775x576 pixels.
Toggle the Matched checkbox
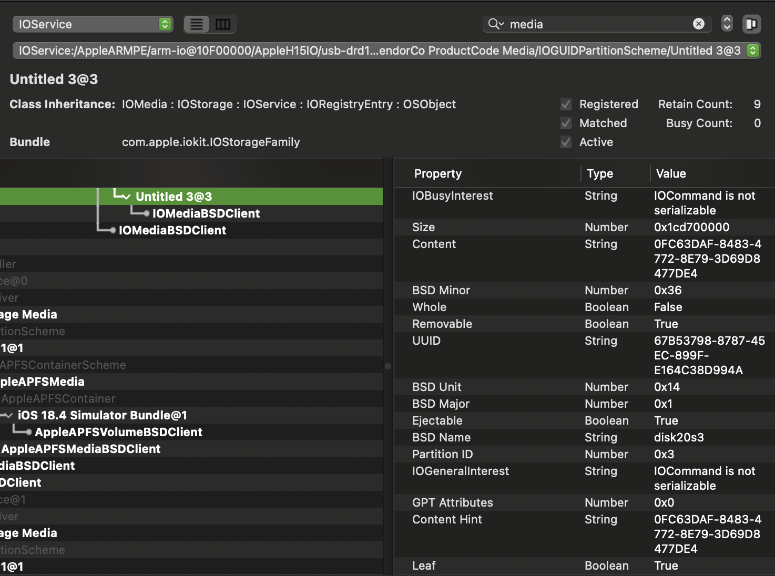click(566, 123)
